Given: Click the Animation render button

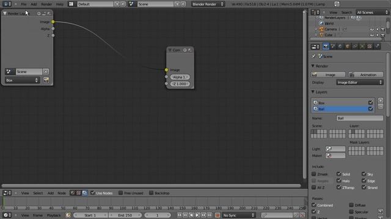Looking at the screenshot, I should coord(366,74).
